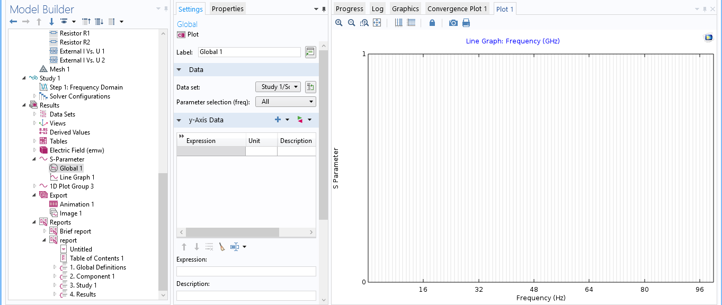Image resolution: width=722 pixels, height=305 pixels.
Task: Click the Collapse All icon in Model Builder
Action: 87,22
